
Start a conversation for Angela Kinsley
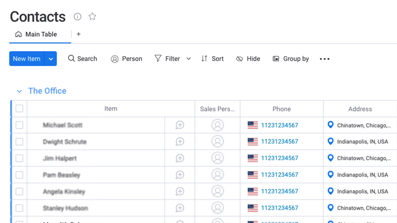[180, 191]
